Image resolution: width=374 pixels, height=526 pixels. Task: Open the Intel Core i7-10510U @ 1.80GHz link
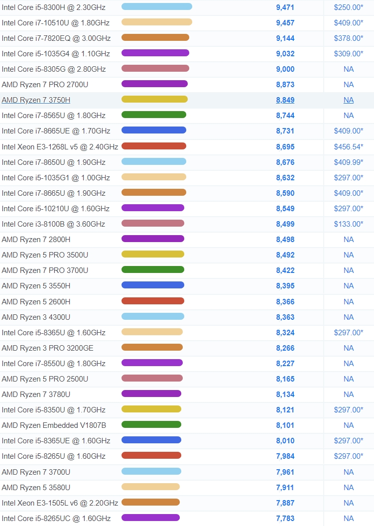point(56,23)
